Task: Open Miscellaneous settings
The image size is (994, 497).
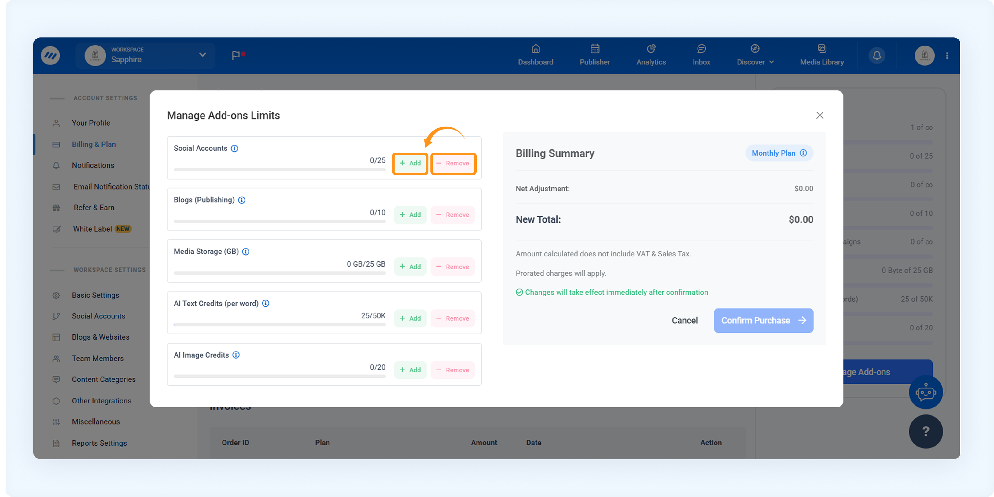Action: (x=96, y=422)
